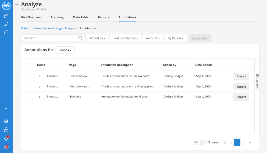Image resolution: width=267 pixels, height=153 pixels.
Task: Export the filter applied annotation
Action: click(x=241, y=87)
